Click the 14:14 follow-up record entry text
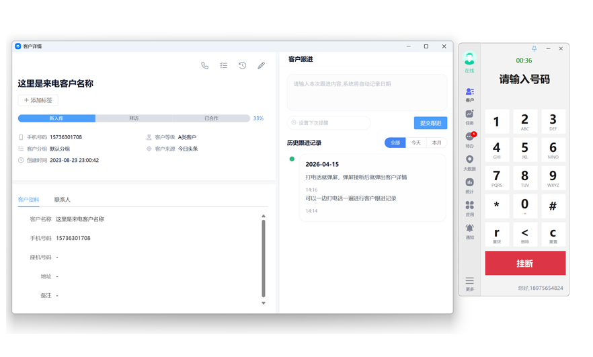Viewport: 593px width, 357px height. point(351,198)
